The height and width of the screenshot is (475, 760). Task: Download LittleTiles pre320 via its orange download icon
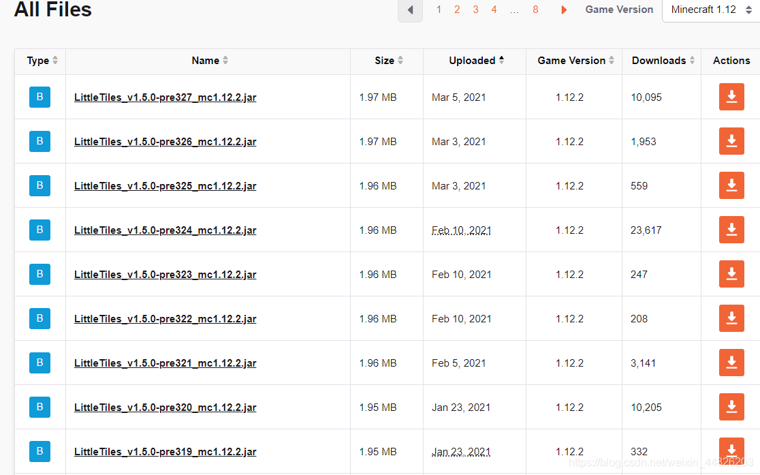tap(731, 407)
